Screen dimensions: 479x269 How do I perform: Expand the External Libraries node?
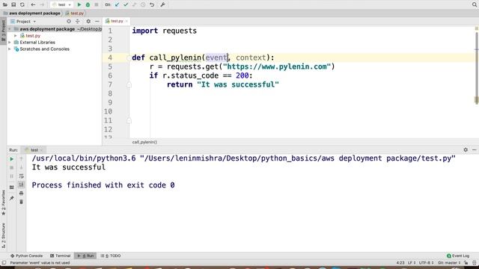click(x=10, y=43)
